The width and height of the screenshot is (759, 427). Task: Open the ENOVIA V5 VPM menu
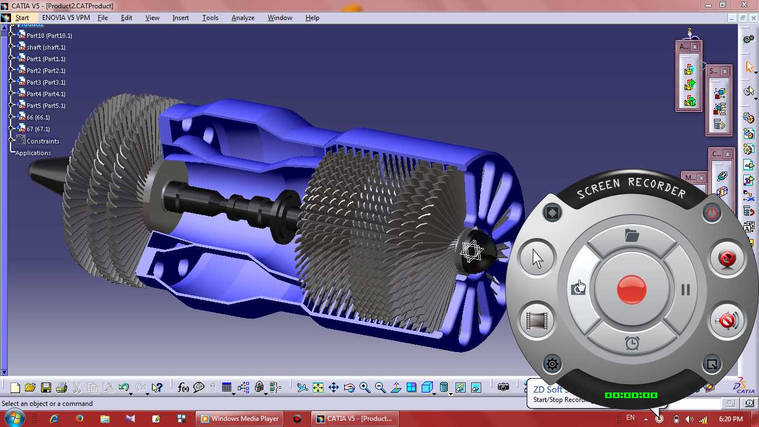click(66, 18)
